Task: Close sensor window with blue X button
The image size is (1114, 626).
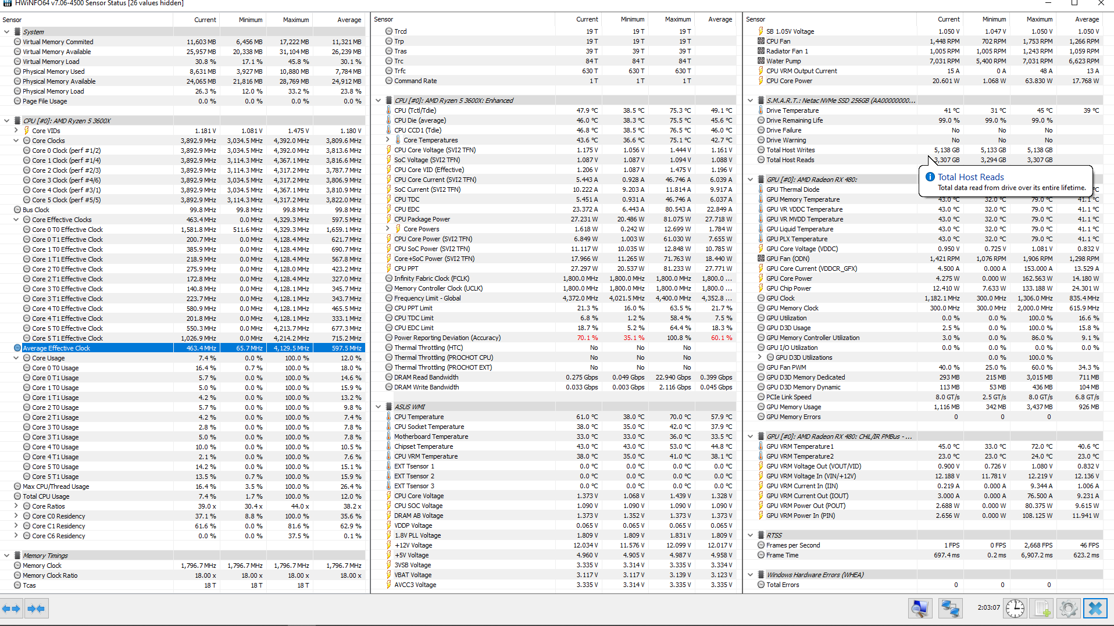Action: pyautogui.click(x=1095, y=609)
